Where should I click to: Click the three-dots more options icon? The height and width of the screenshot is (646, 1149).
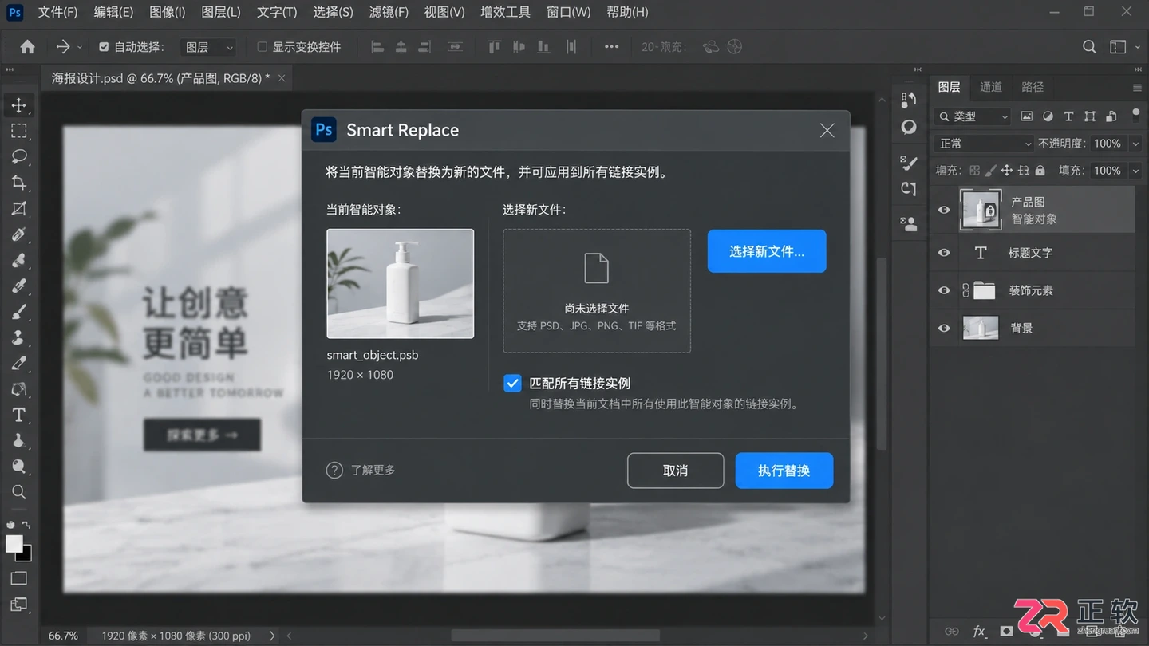[611, 47]
